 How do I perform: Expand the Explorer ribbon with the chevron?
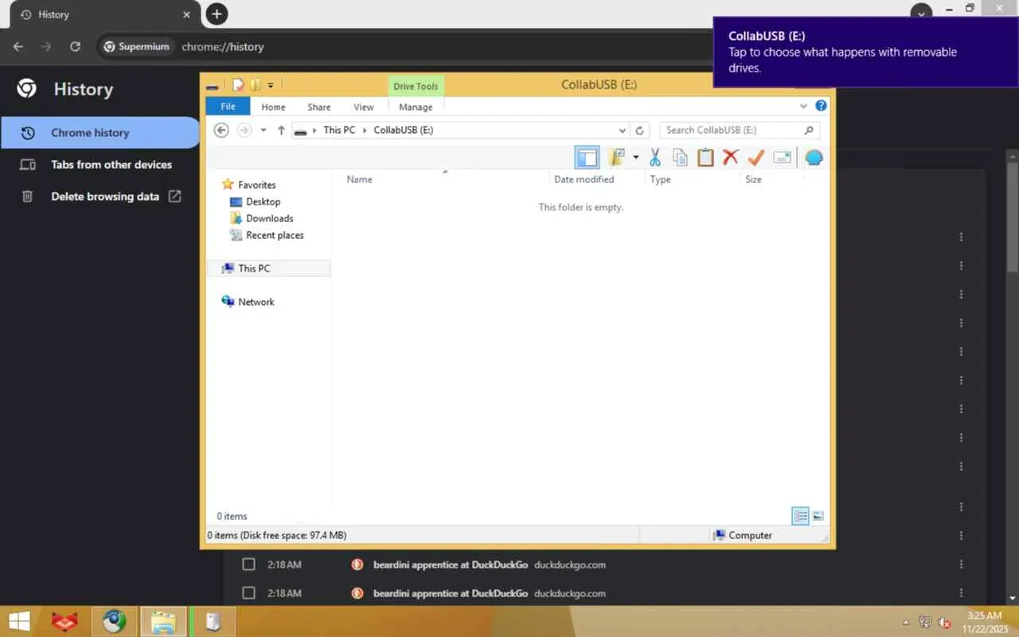(x=803, y=106)
